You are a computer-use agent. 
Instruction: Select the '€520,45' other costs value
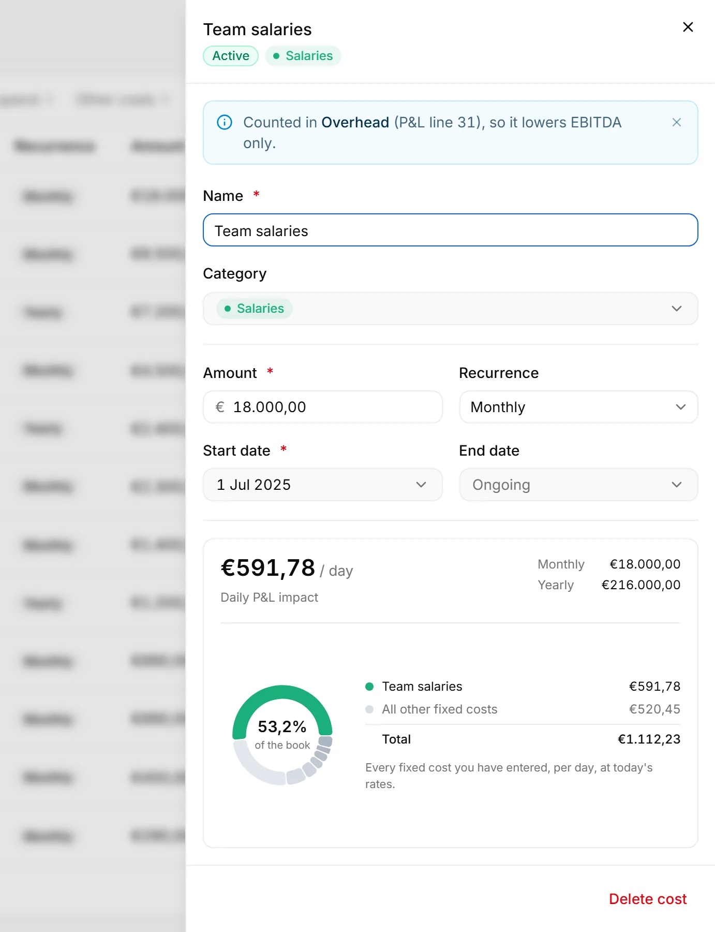point(654,709)
